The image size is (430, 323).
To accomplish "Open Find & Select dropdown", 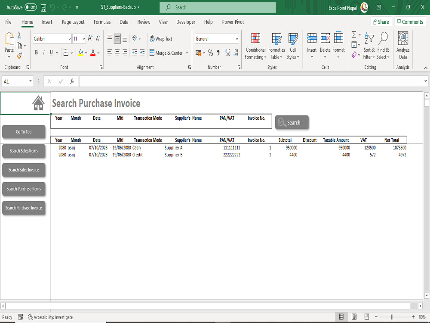I will pyautogui.click(x=383, y=46).
